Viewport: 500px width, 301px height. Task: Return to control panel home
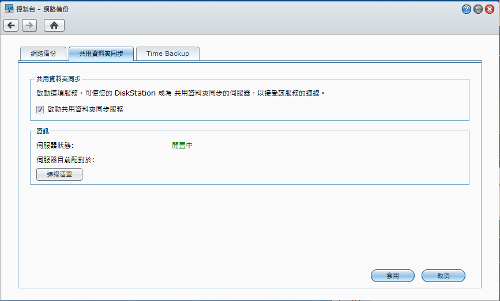click(54, 25)
